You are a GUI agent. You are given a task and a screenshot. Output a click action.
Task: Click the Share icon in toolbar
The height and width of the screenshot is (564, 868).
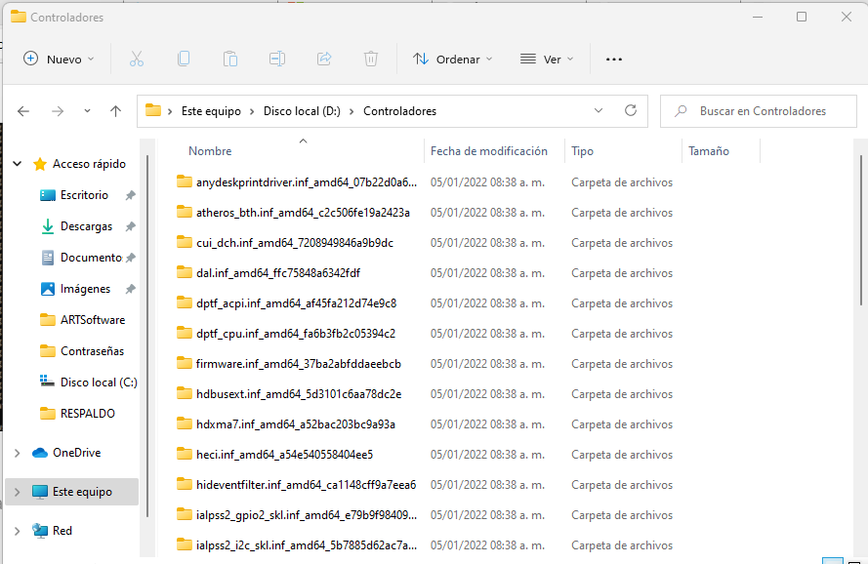tap(324, 60)
